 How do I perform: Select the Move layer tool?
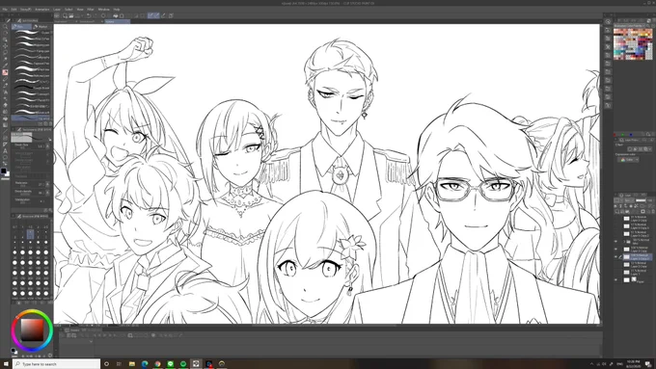(x=6, y=45)
